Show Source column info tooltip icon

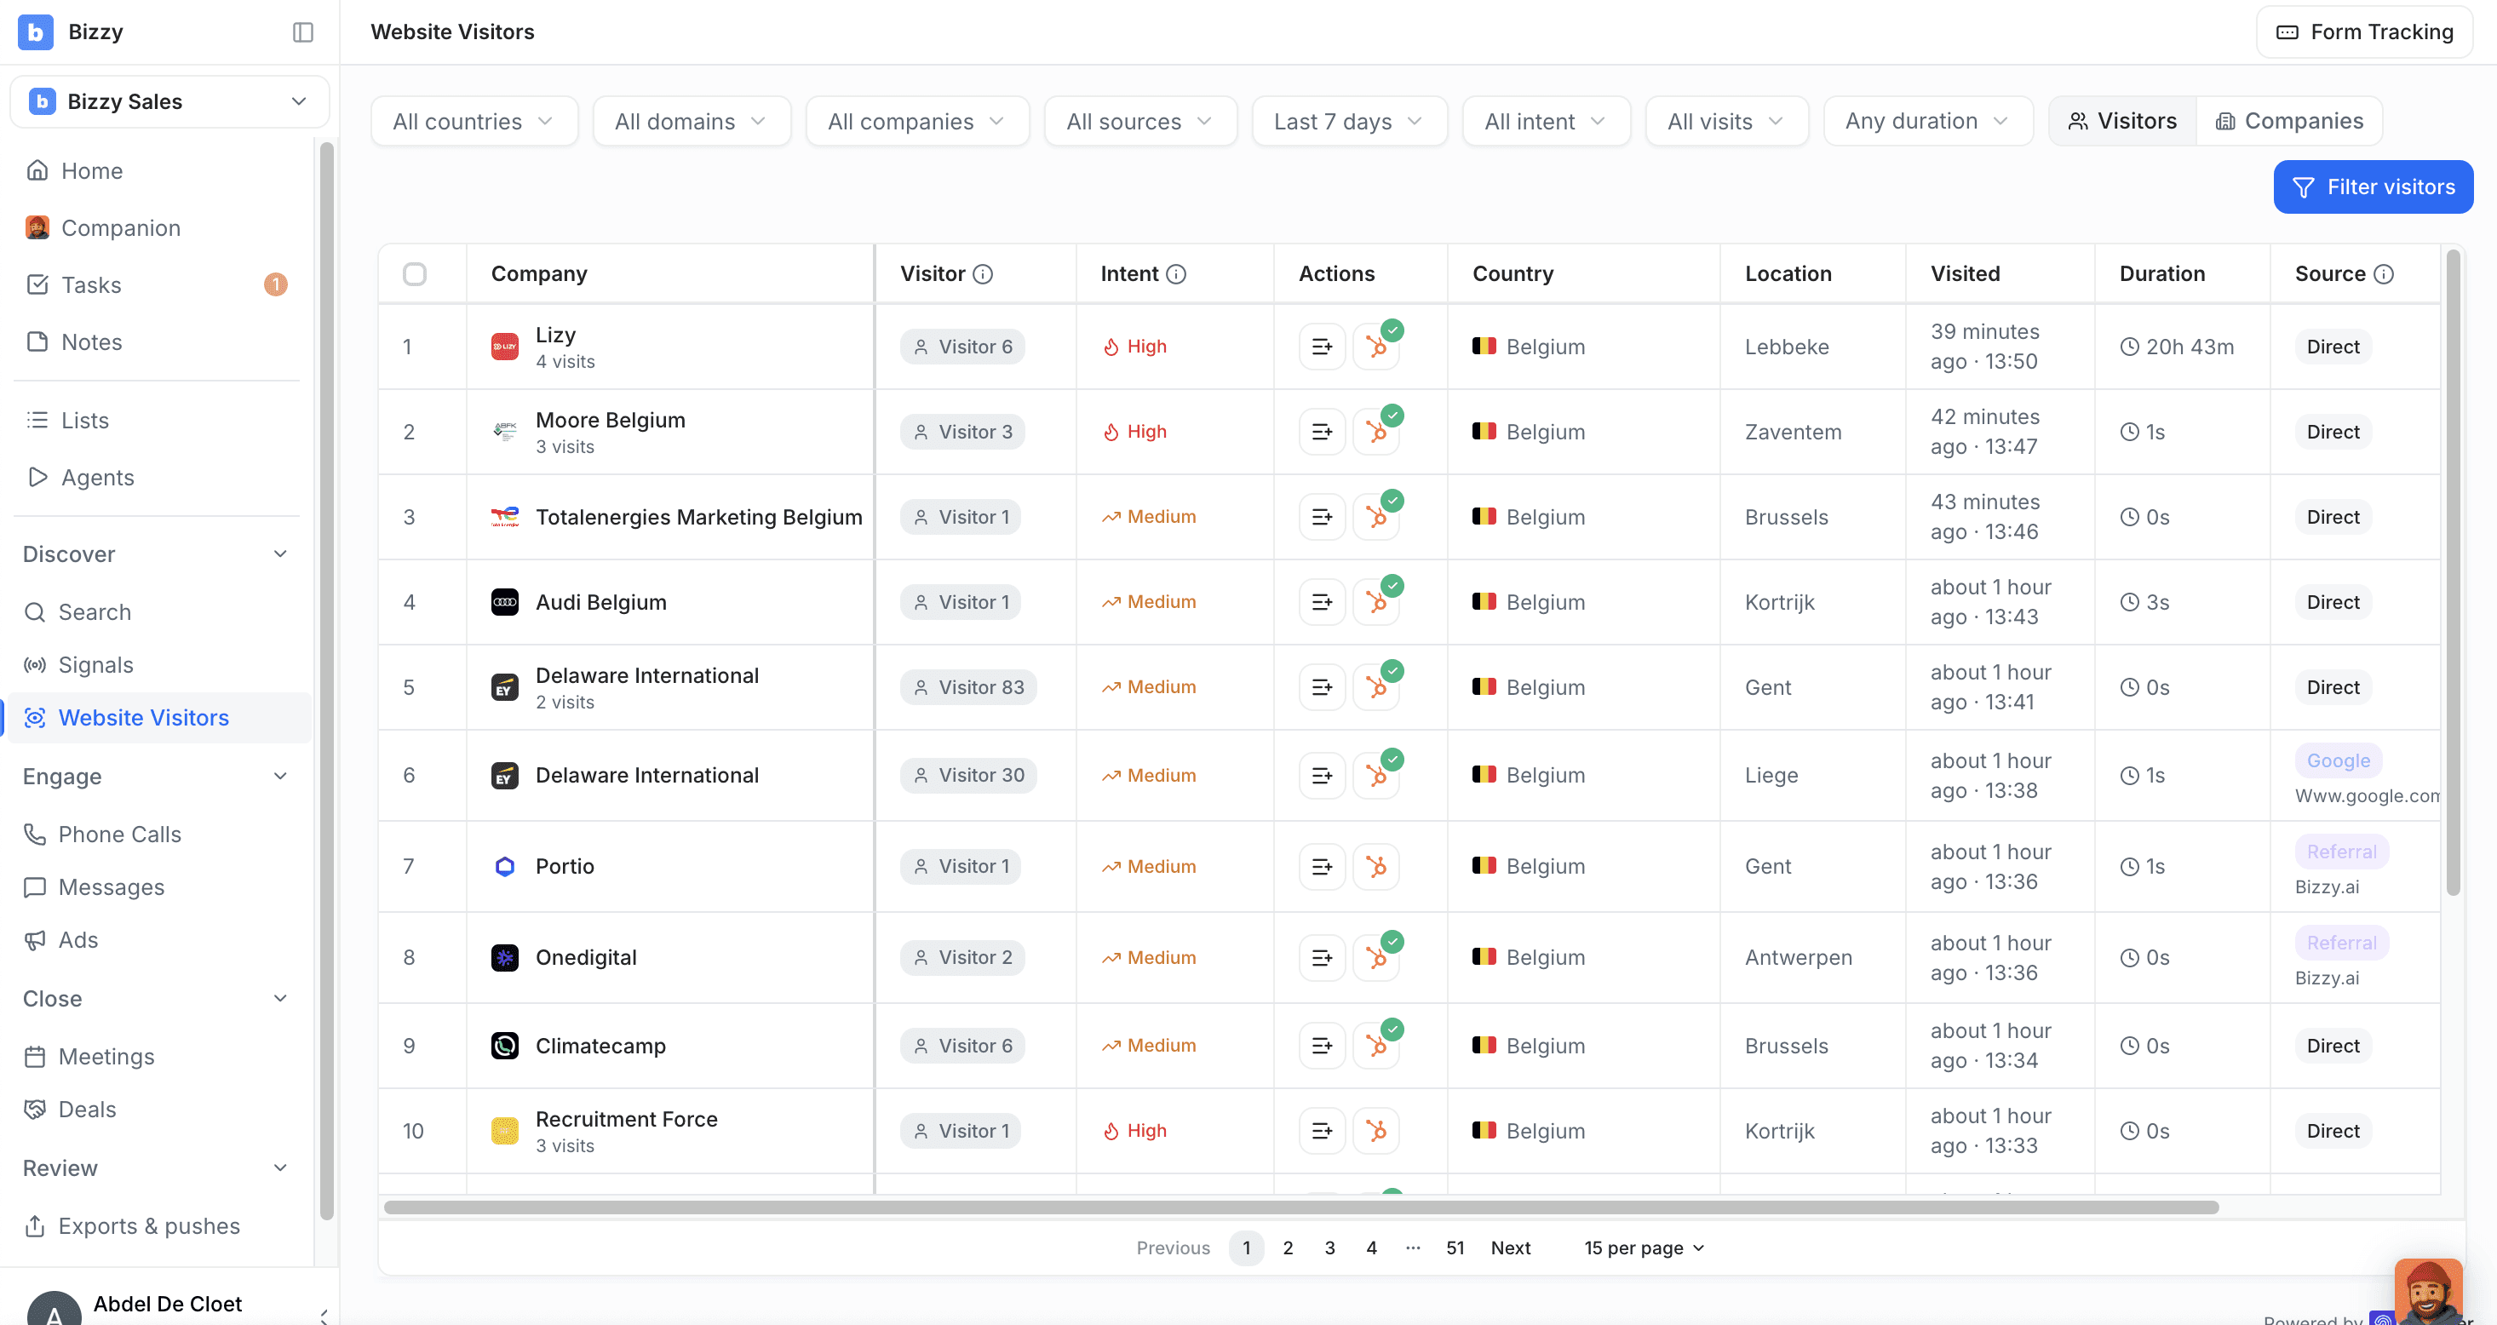pos(2384,274)
